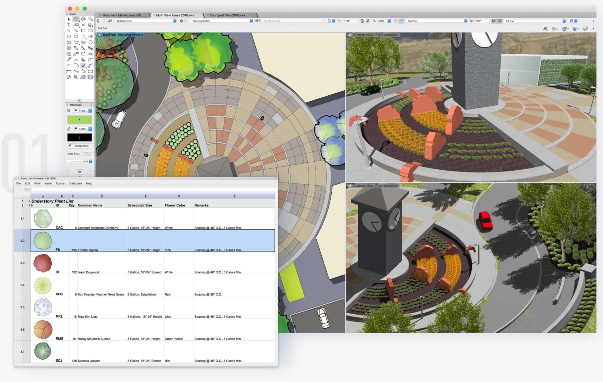Screen dimensions: 603x382
Task: Open the Top/Plan view dropdown
Action: [x=437, y=21]
